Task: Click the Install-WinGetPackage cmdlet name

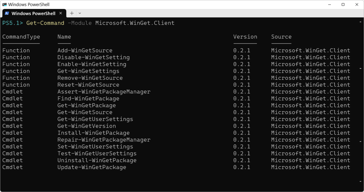Action: pyautogui.click(x=93, y=133)
